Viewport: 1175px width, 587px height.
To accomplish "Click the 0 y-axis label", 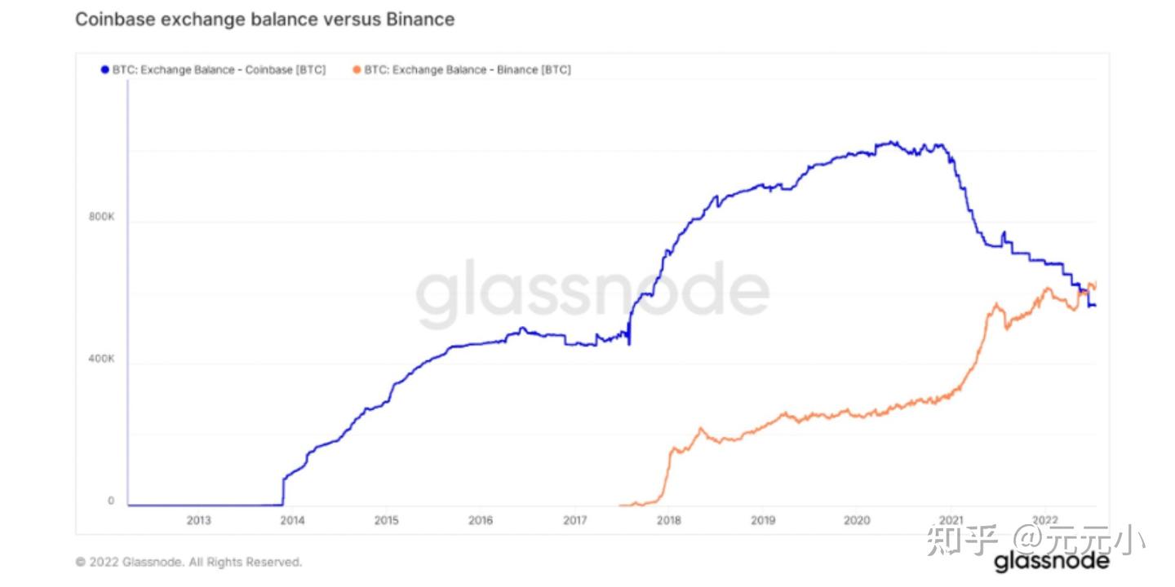I will click(x=111, y=501).
